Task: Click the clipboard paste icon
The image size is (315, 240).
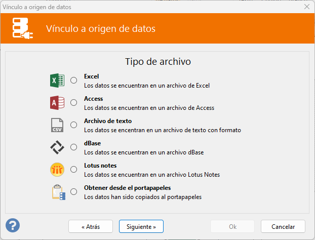Action: coord(58,192)
